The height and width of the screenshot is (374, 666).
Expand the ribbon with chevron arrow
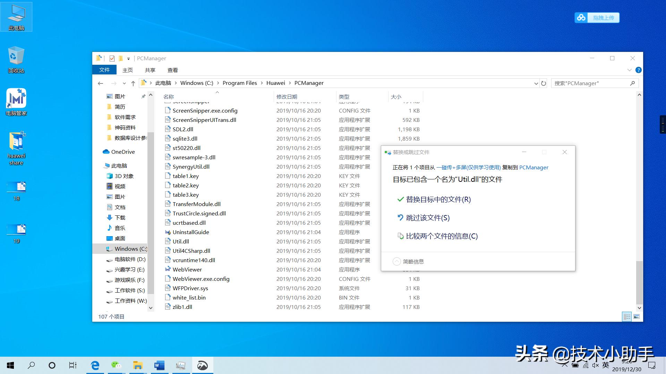[x=629, y=70]
